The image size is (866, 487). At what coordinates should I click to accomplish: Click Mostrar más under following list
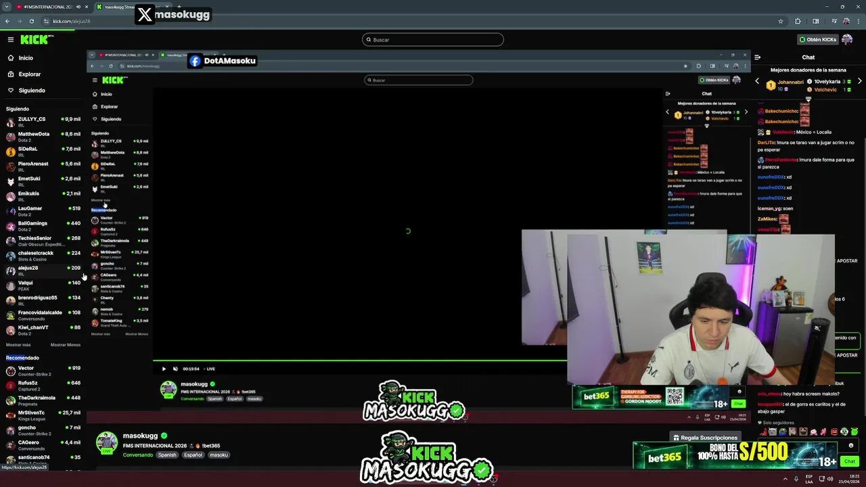pyautogui.click(x=18, y=345)
